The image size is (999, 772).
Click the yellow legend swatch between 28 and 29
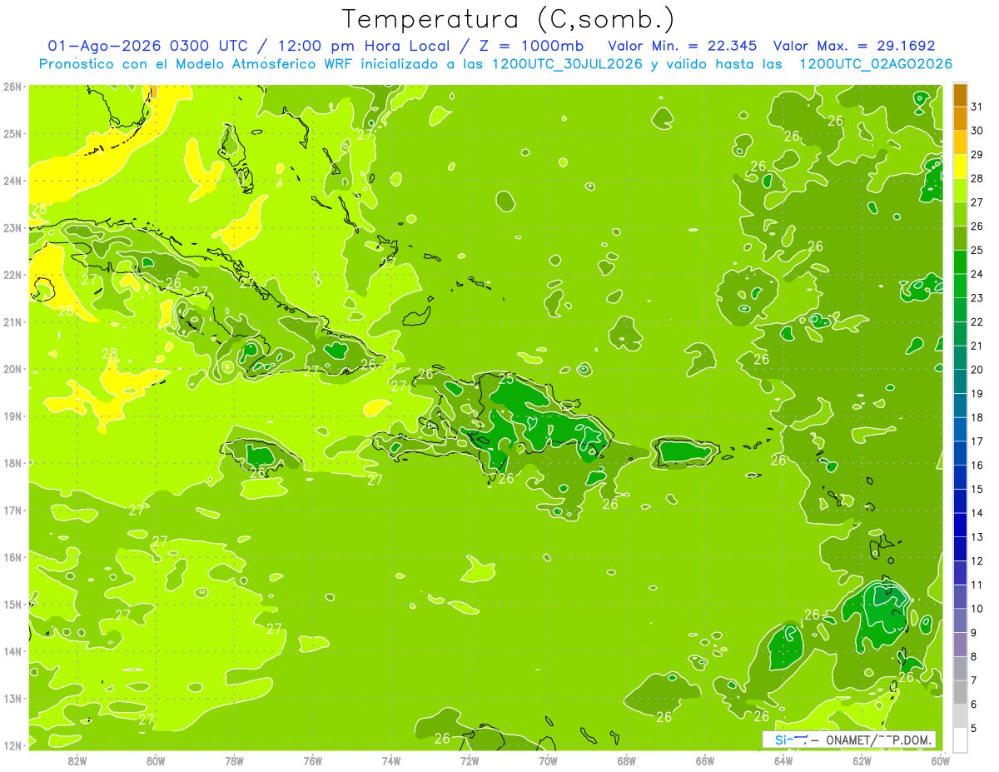961,167
